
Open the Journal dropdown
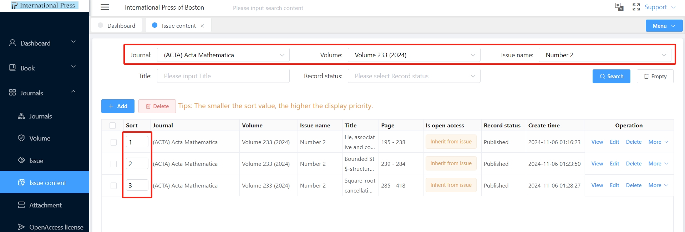click(223, 55)
